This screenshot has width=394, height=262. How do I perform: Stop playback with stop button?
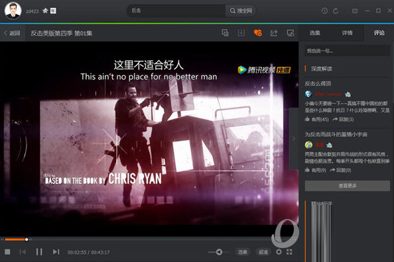coord(7,251)
